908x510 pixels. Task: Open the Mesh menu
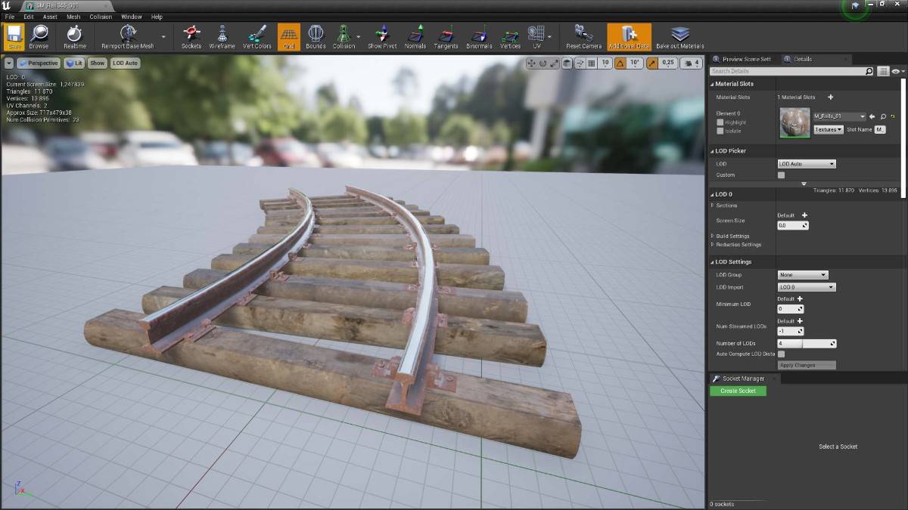coord(73,17)
